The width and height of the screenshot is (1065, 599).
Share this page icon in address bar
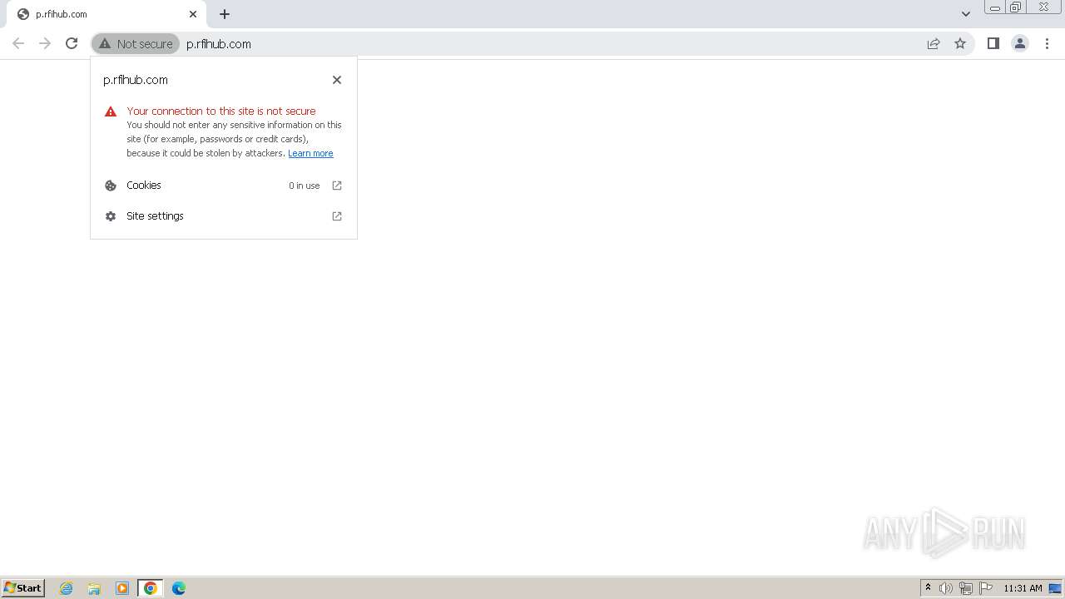click(934, 43)
